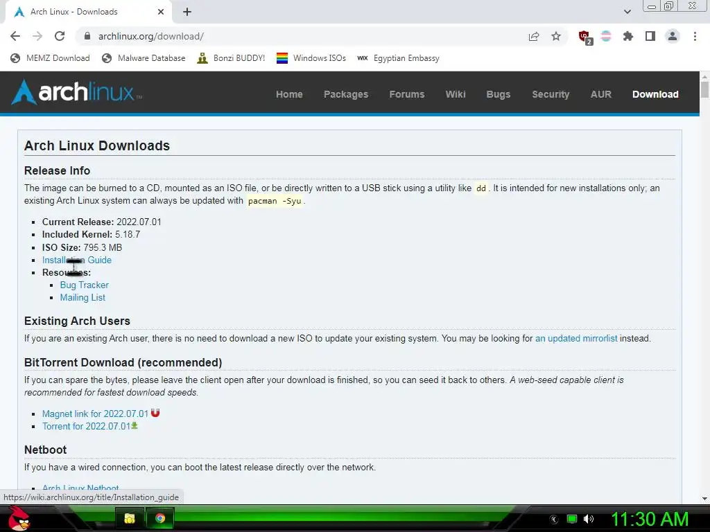Click the red magnet icon
This screenshot has height=532, width=710.
[155, 413]
